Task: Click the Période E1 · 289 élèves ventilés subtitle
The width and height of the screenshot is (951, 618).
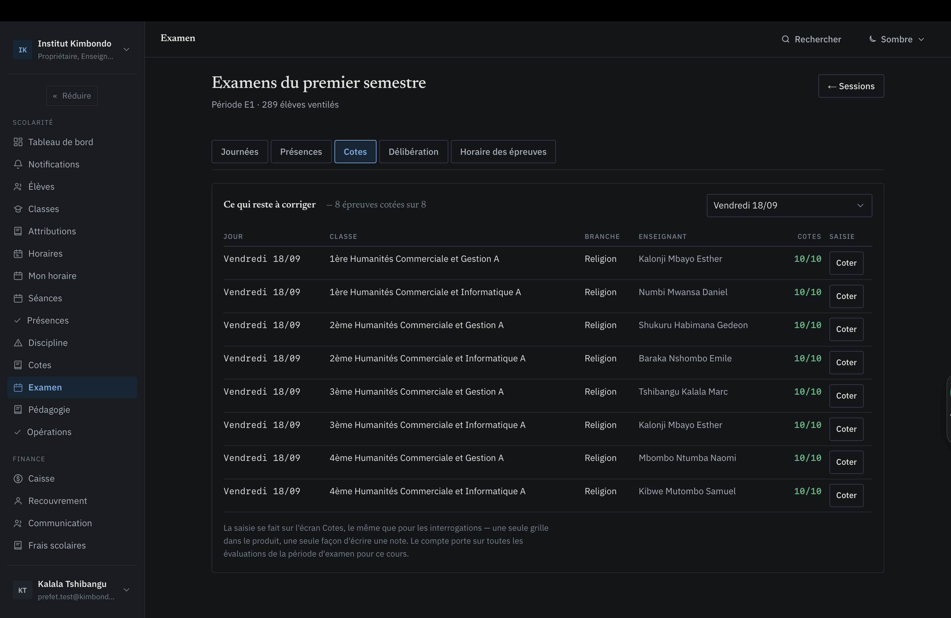Action: [275, 105]
